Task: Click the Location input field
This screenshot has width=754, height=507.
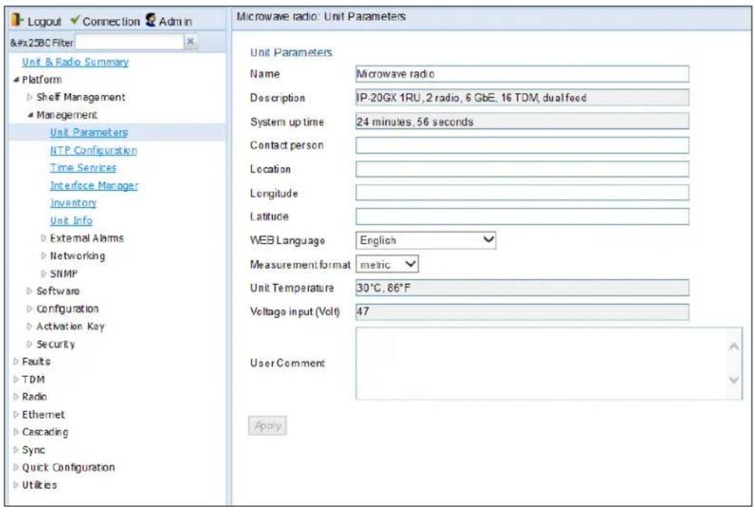Action: 523,169
